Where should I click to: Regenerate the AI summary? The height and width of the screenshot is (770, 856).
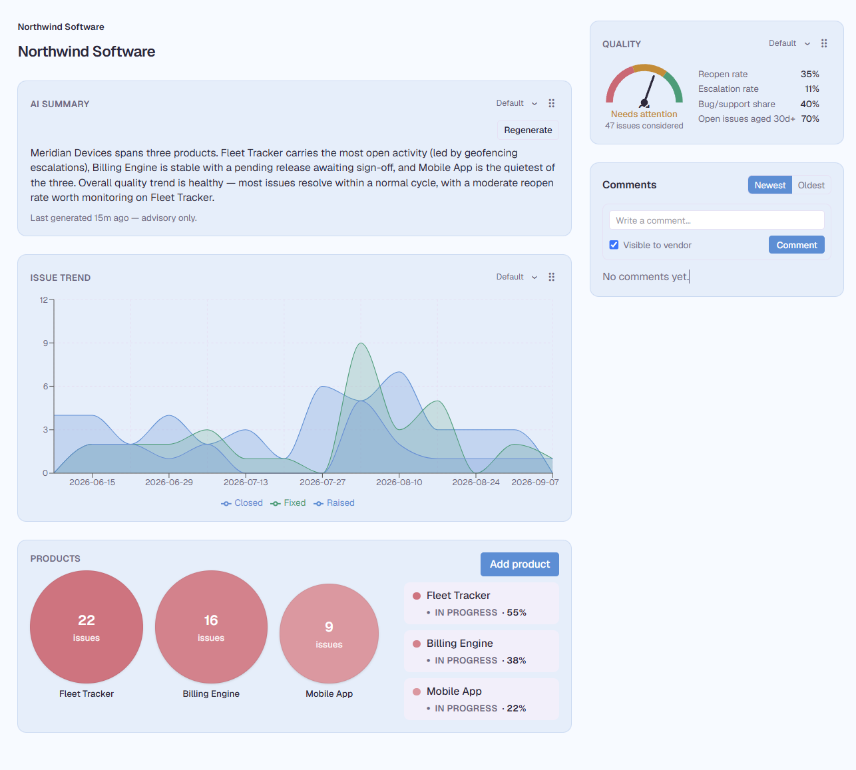point(528,130)
